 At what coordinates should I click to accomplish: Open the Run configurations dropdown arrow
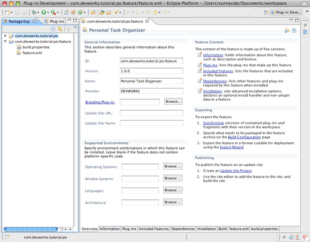[x=48, y=12]
